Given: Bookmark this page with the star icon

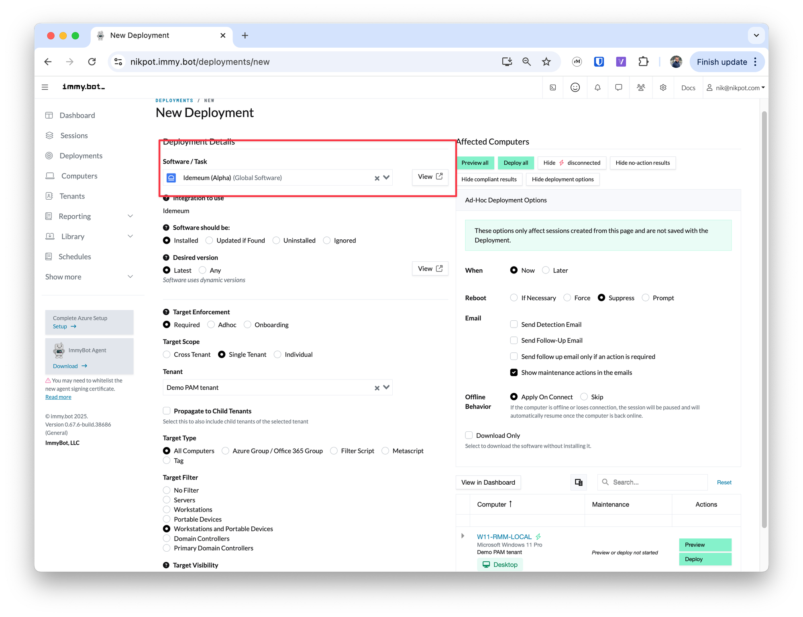Looking at the screenshot, I should pos(546,62).
